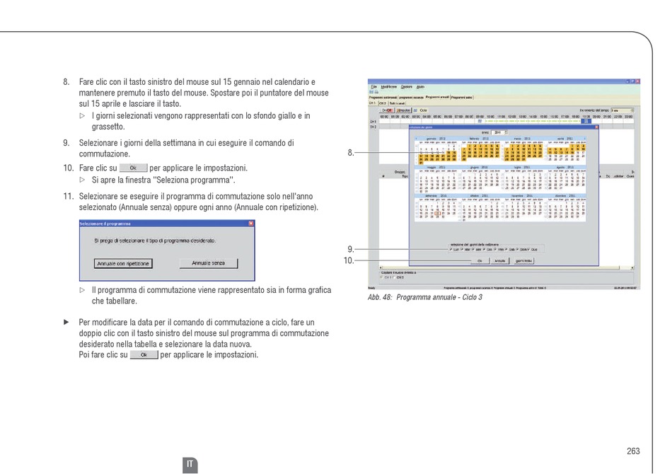Choose Annuale con ripetizione

(x=123, y=264)
